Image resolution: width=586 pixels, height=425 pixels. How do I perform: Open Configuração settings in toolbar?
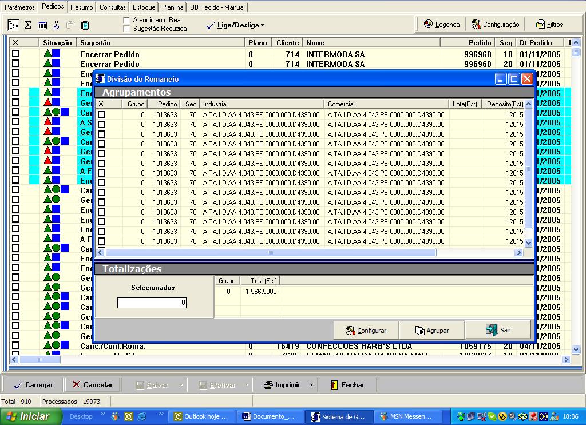coord(495,25)
